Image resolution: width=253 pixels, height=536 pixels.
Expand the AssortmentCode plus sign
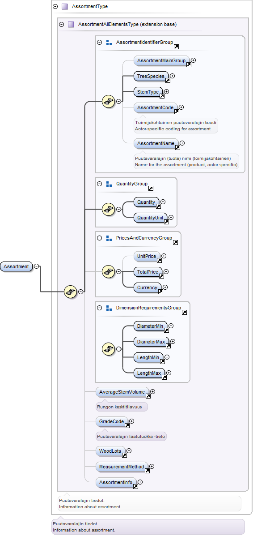[181, 107]
